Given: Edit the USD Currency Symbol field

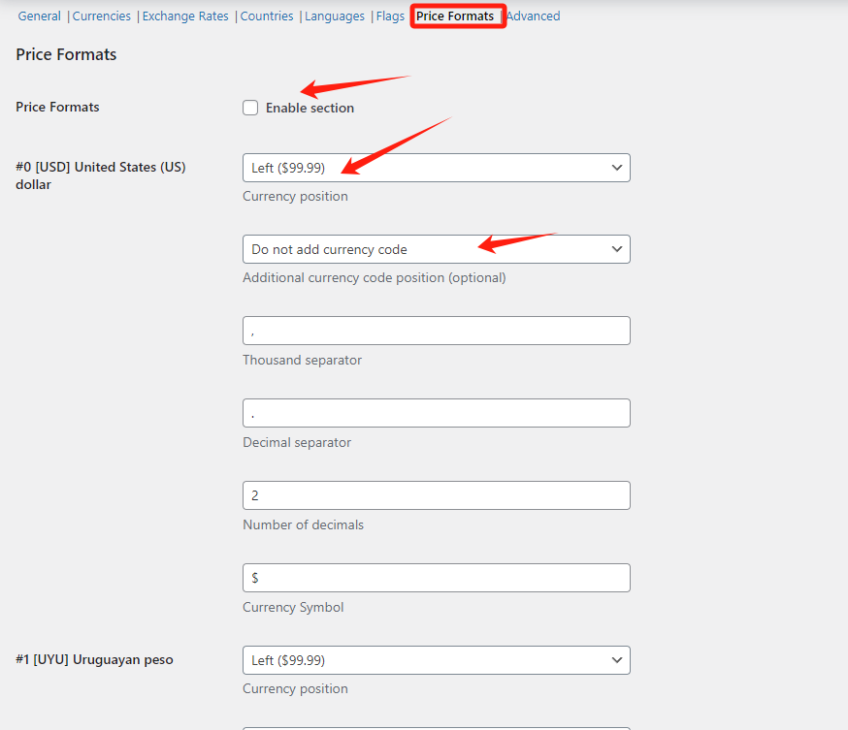Looking at the screenshot, I should [x=436, y=578].
